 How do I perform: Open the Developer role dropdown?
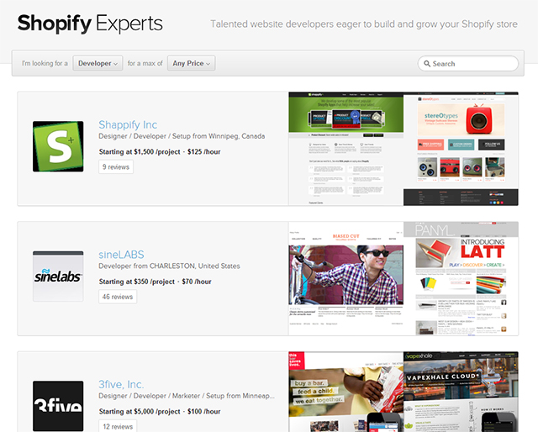[x=98, y=64]
